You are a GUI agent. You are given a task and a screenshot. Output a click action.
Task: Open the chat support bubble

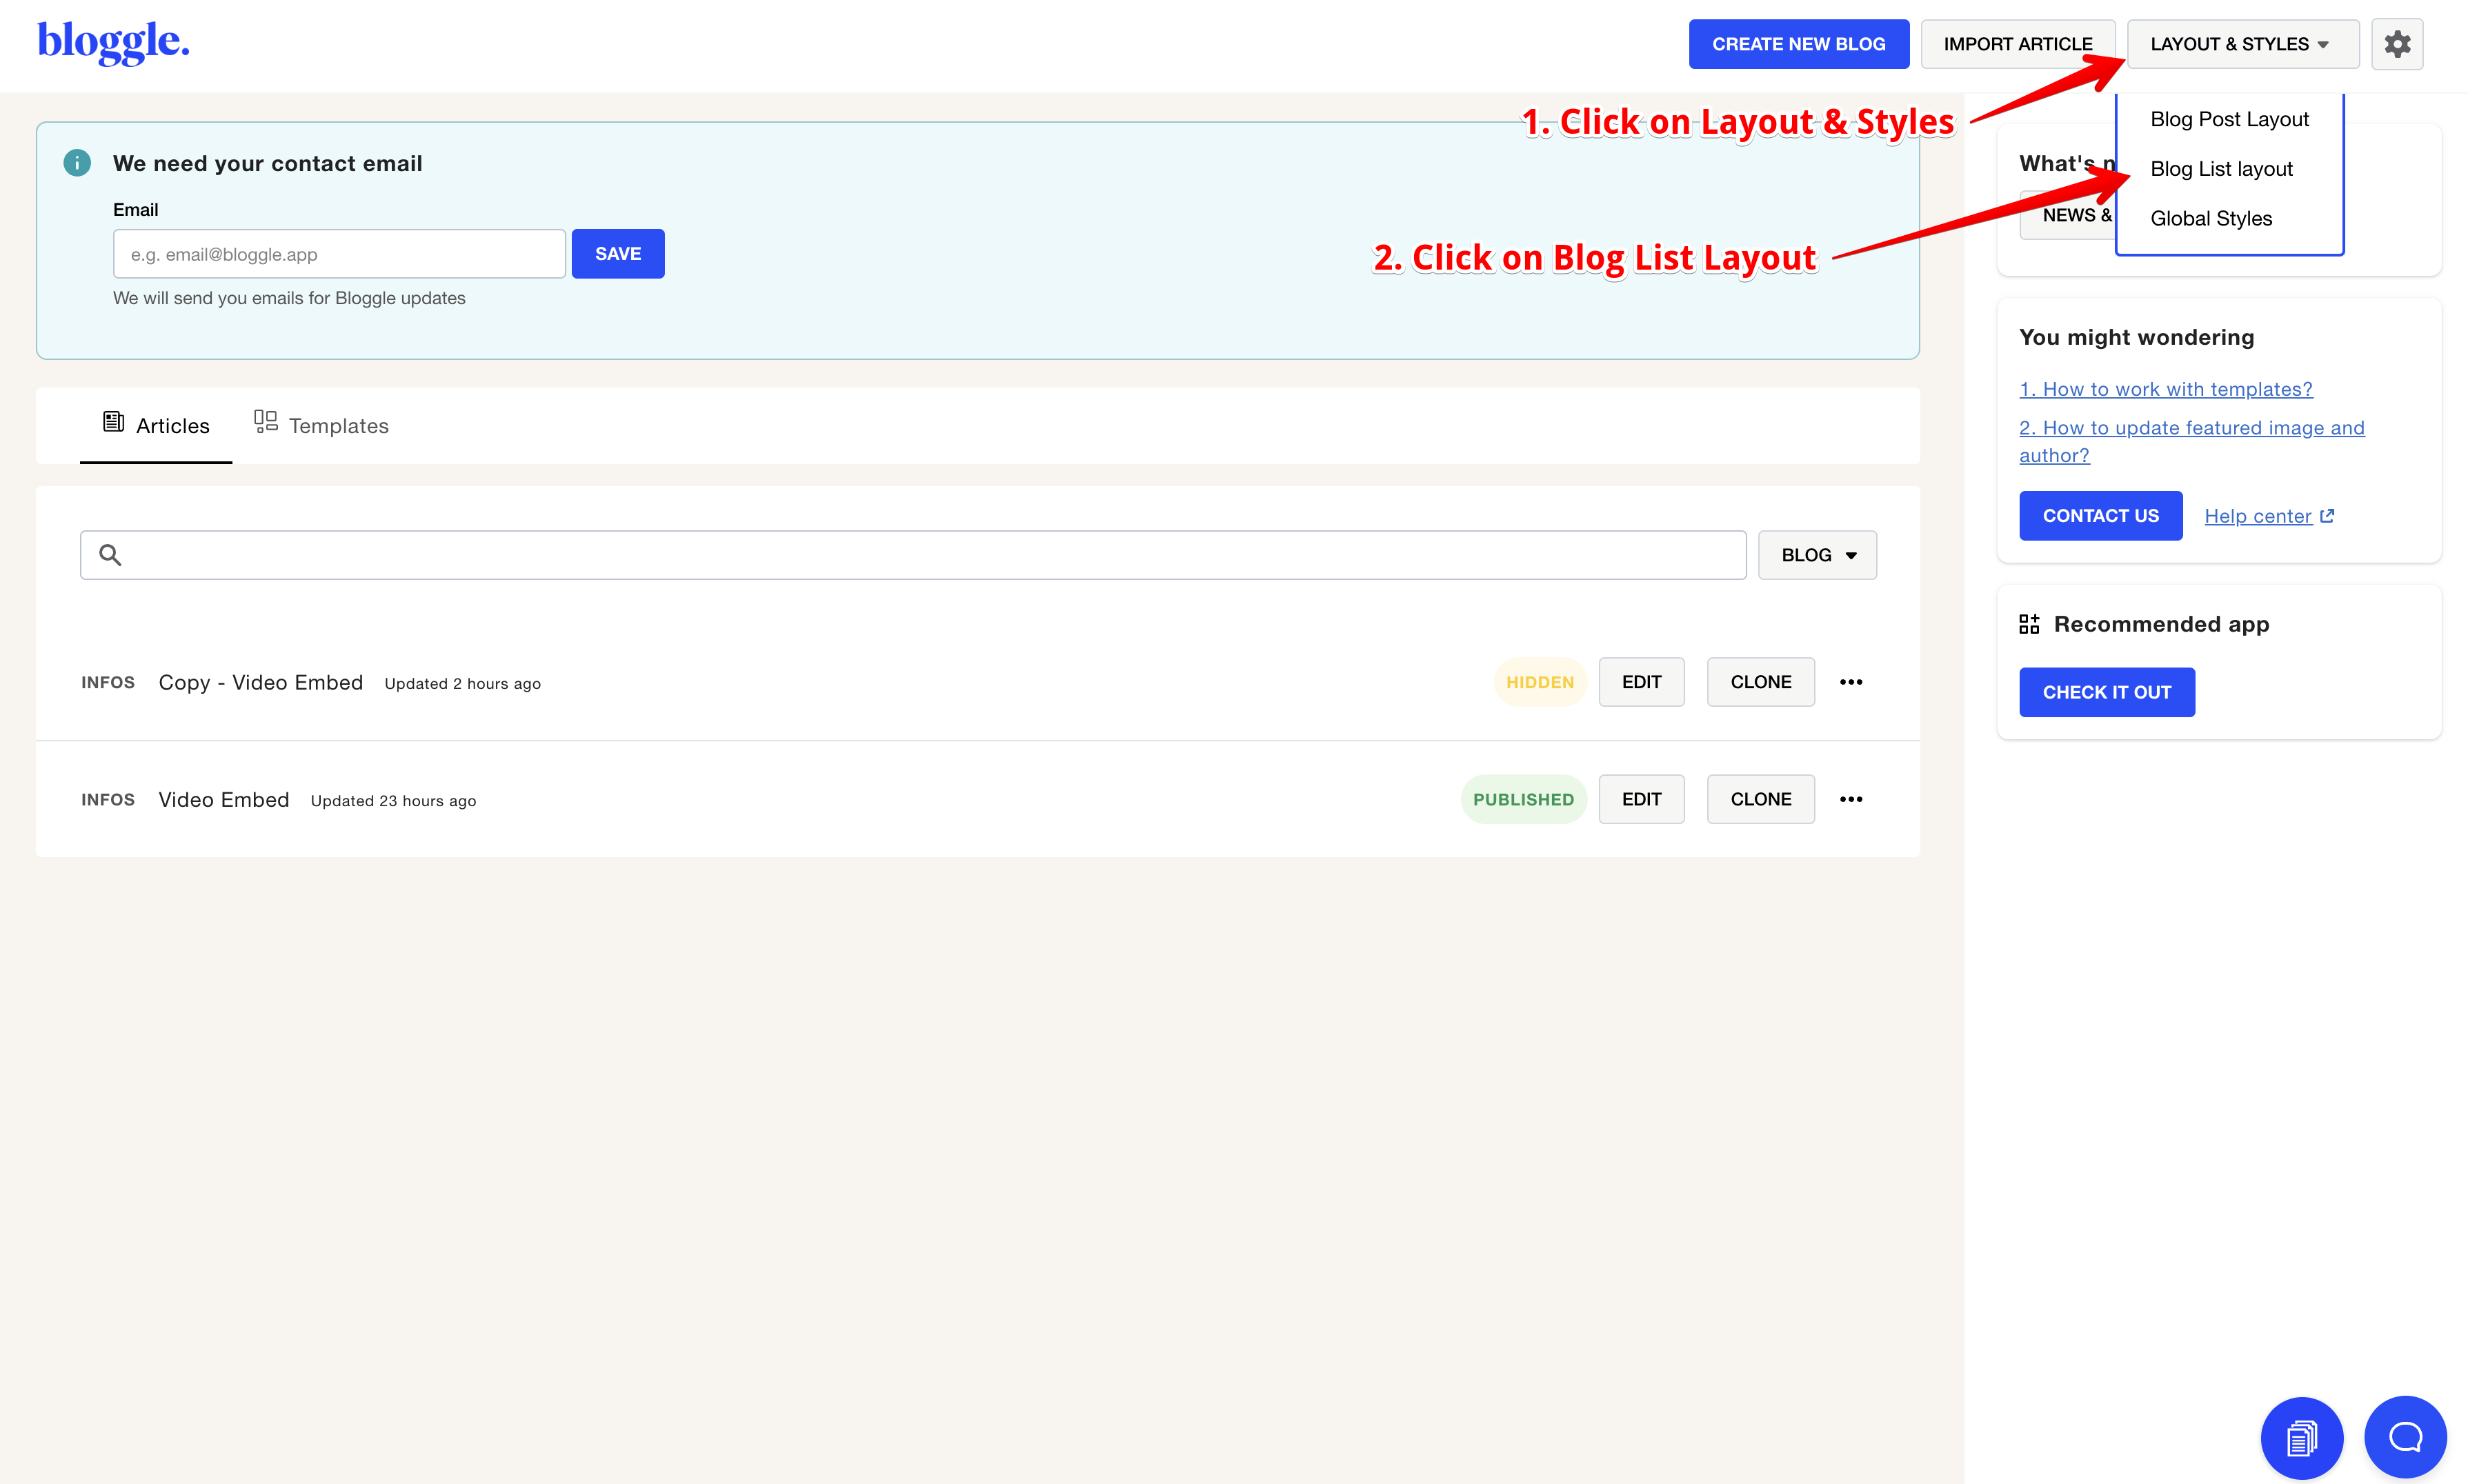[x=2404, y=1436]
